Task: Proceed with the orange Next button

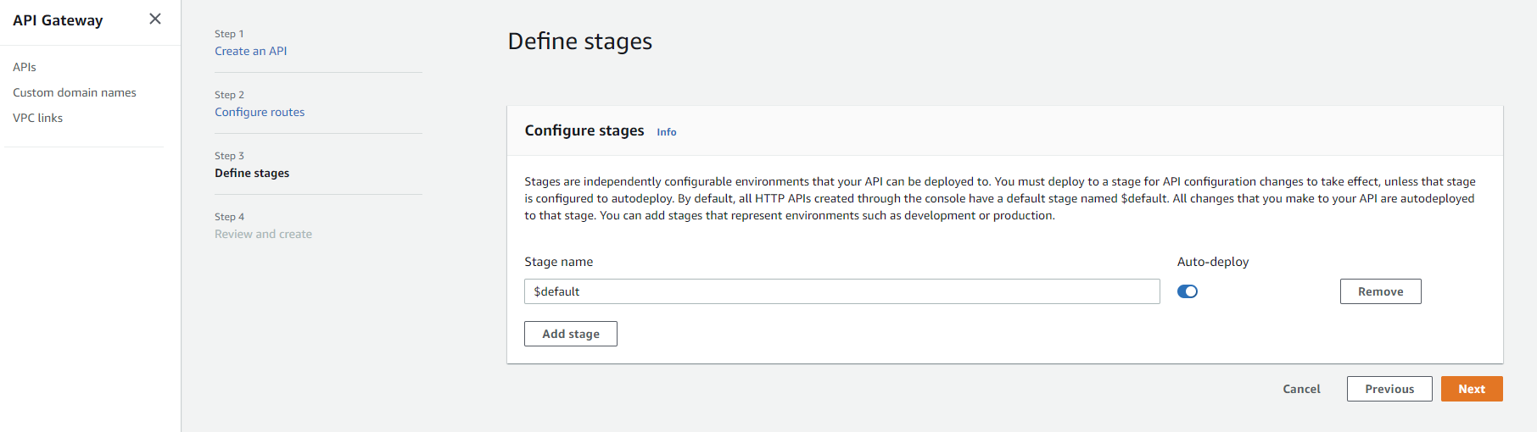Action: pyautogui.click(x=1472, y=389)
